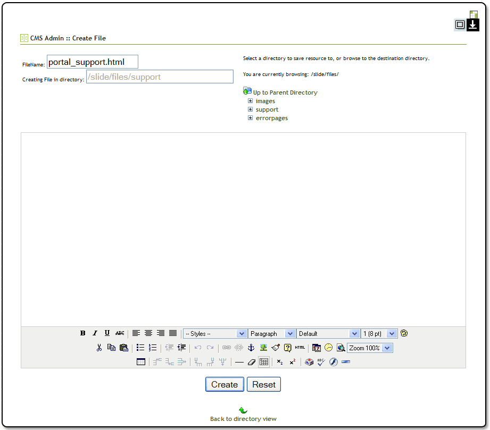Toggle bold formatting in editor toolbar
Image resolution: width=490 pixels, height=430 pixels.
pos(83,333)
